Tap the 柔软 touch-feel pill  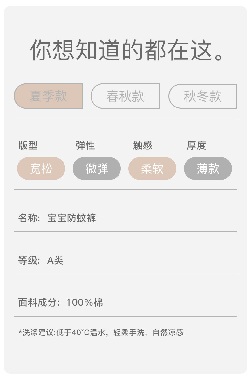pyautogui.click(x=152, y=169)
